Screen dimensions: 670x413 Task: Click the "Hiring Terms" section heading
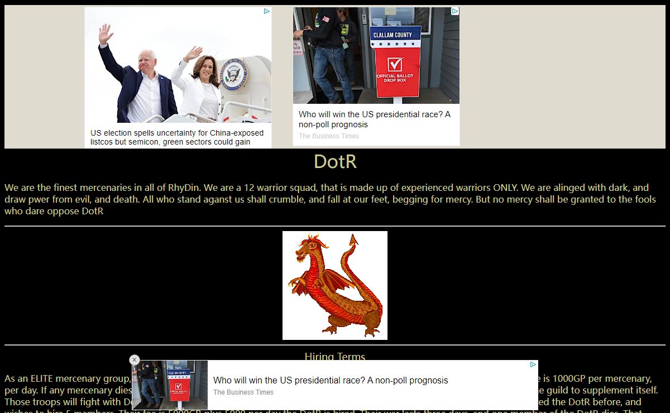click(x=334, y=355)
